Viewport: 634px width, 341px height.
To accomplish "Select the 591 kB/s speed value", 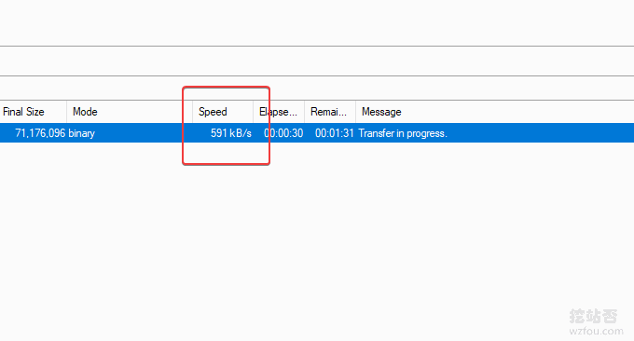I will 231,133.
